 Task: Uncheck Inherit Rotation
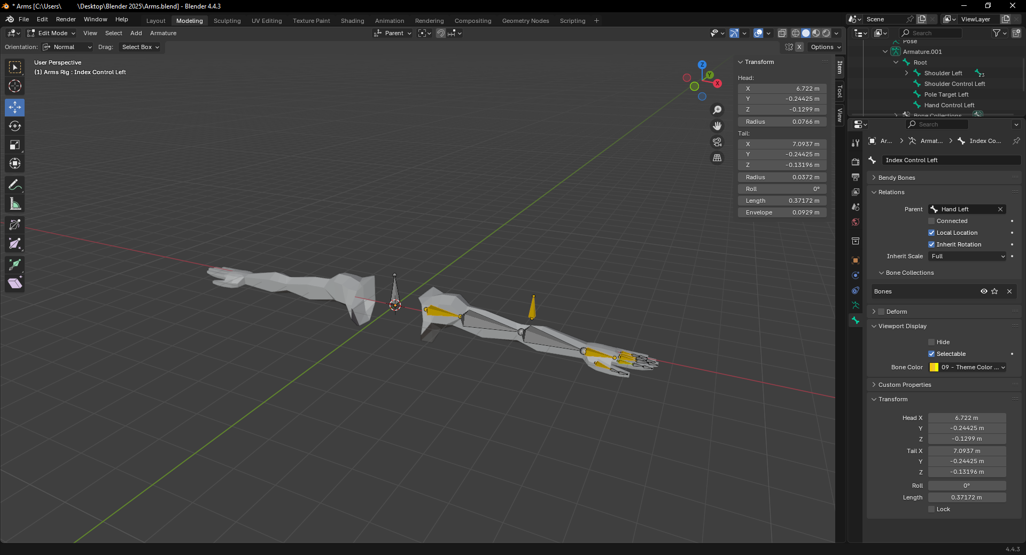[931, 244]
